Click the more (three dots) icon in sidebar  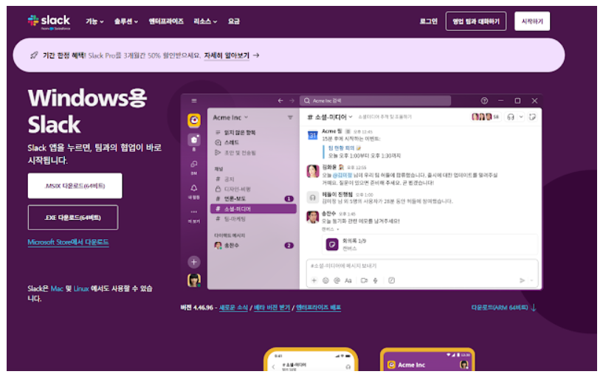click(x=194, y=212)
